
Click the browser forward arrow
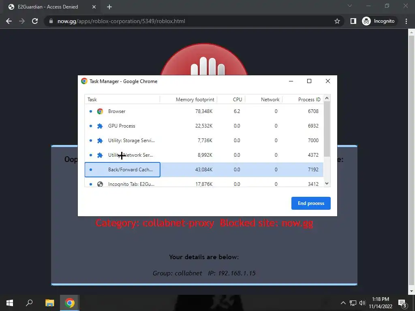(x=22, y=21)
